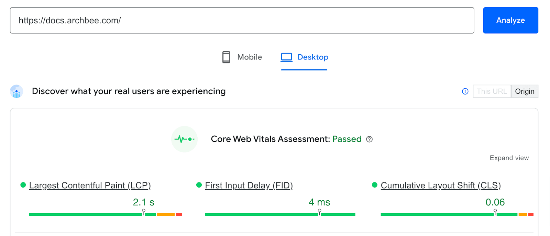Switch to the Mobile tab
The width and height of the screenshot is (550, 236).
coord(250,57)
